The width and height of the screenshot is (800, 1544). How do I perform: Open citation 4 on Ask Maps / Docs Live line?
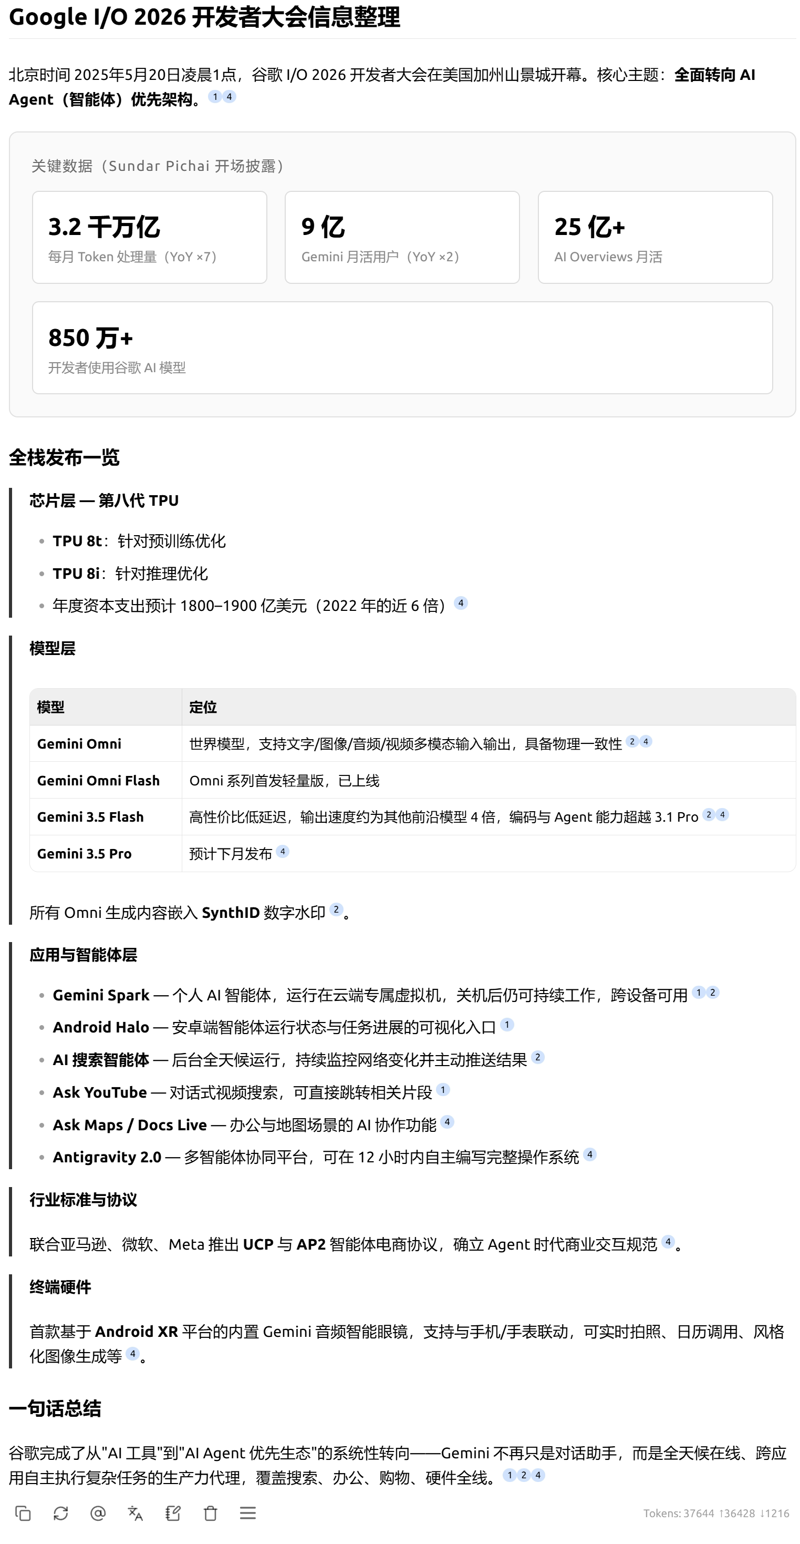coord(446,1121)
